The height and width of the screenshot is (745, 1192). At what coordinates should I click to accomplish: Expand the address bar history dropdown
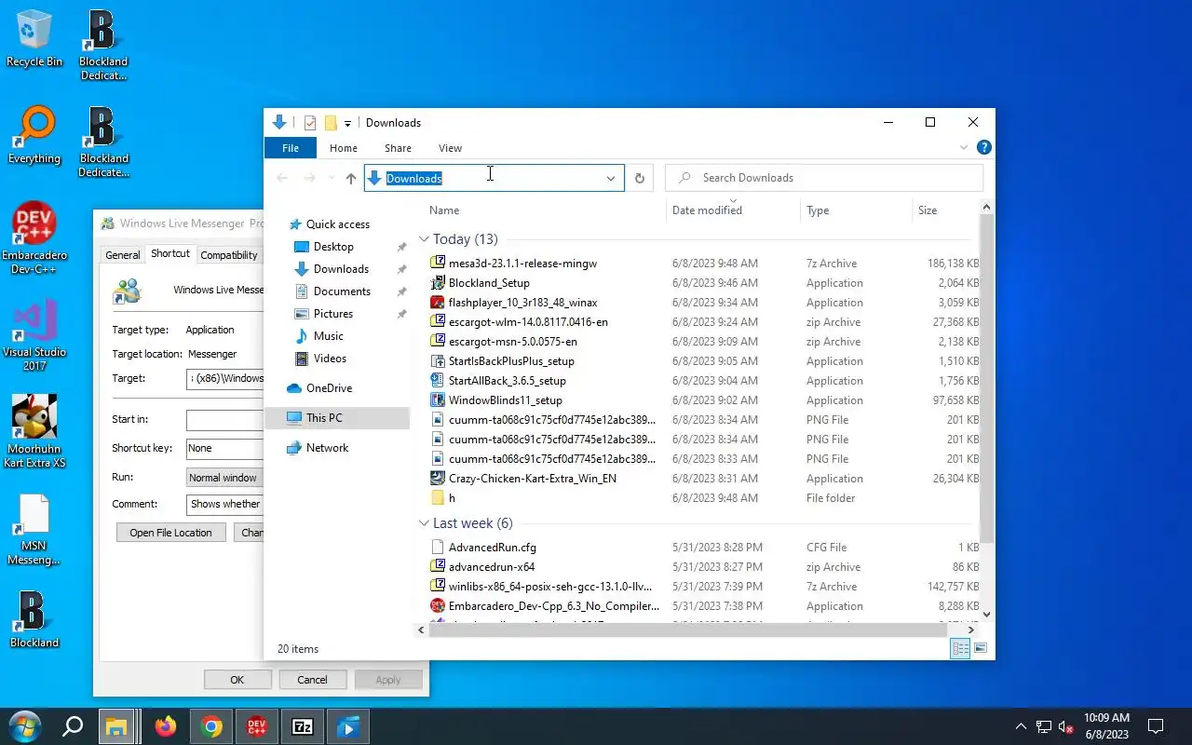[x=611, y=178]
